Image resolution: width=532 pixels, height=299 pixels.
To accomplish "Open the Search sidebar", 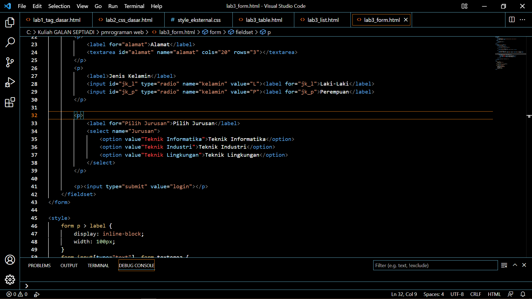I will (10, 42).
